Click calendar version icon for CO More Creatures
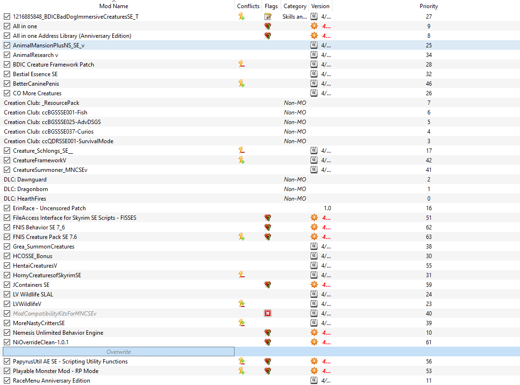The height and width of the screenshot is (385, 520). [314, 93]
